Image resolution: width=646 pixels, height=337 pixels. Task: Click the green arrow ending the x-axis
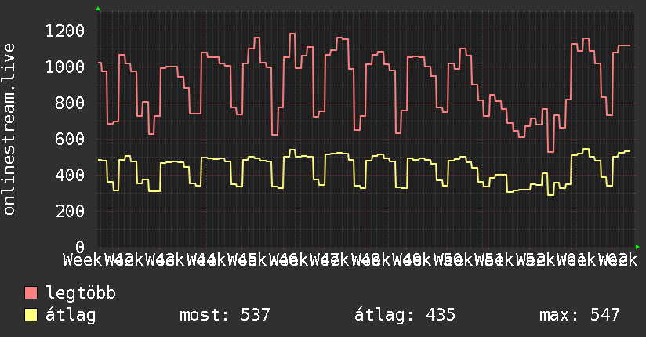point(637,247)
